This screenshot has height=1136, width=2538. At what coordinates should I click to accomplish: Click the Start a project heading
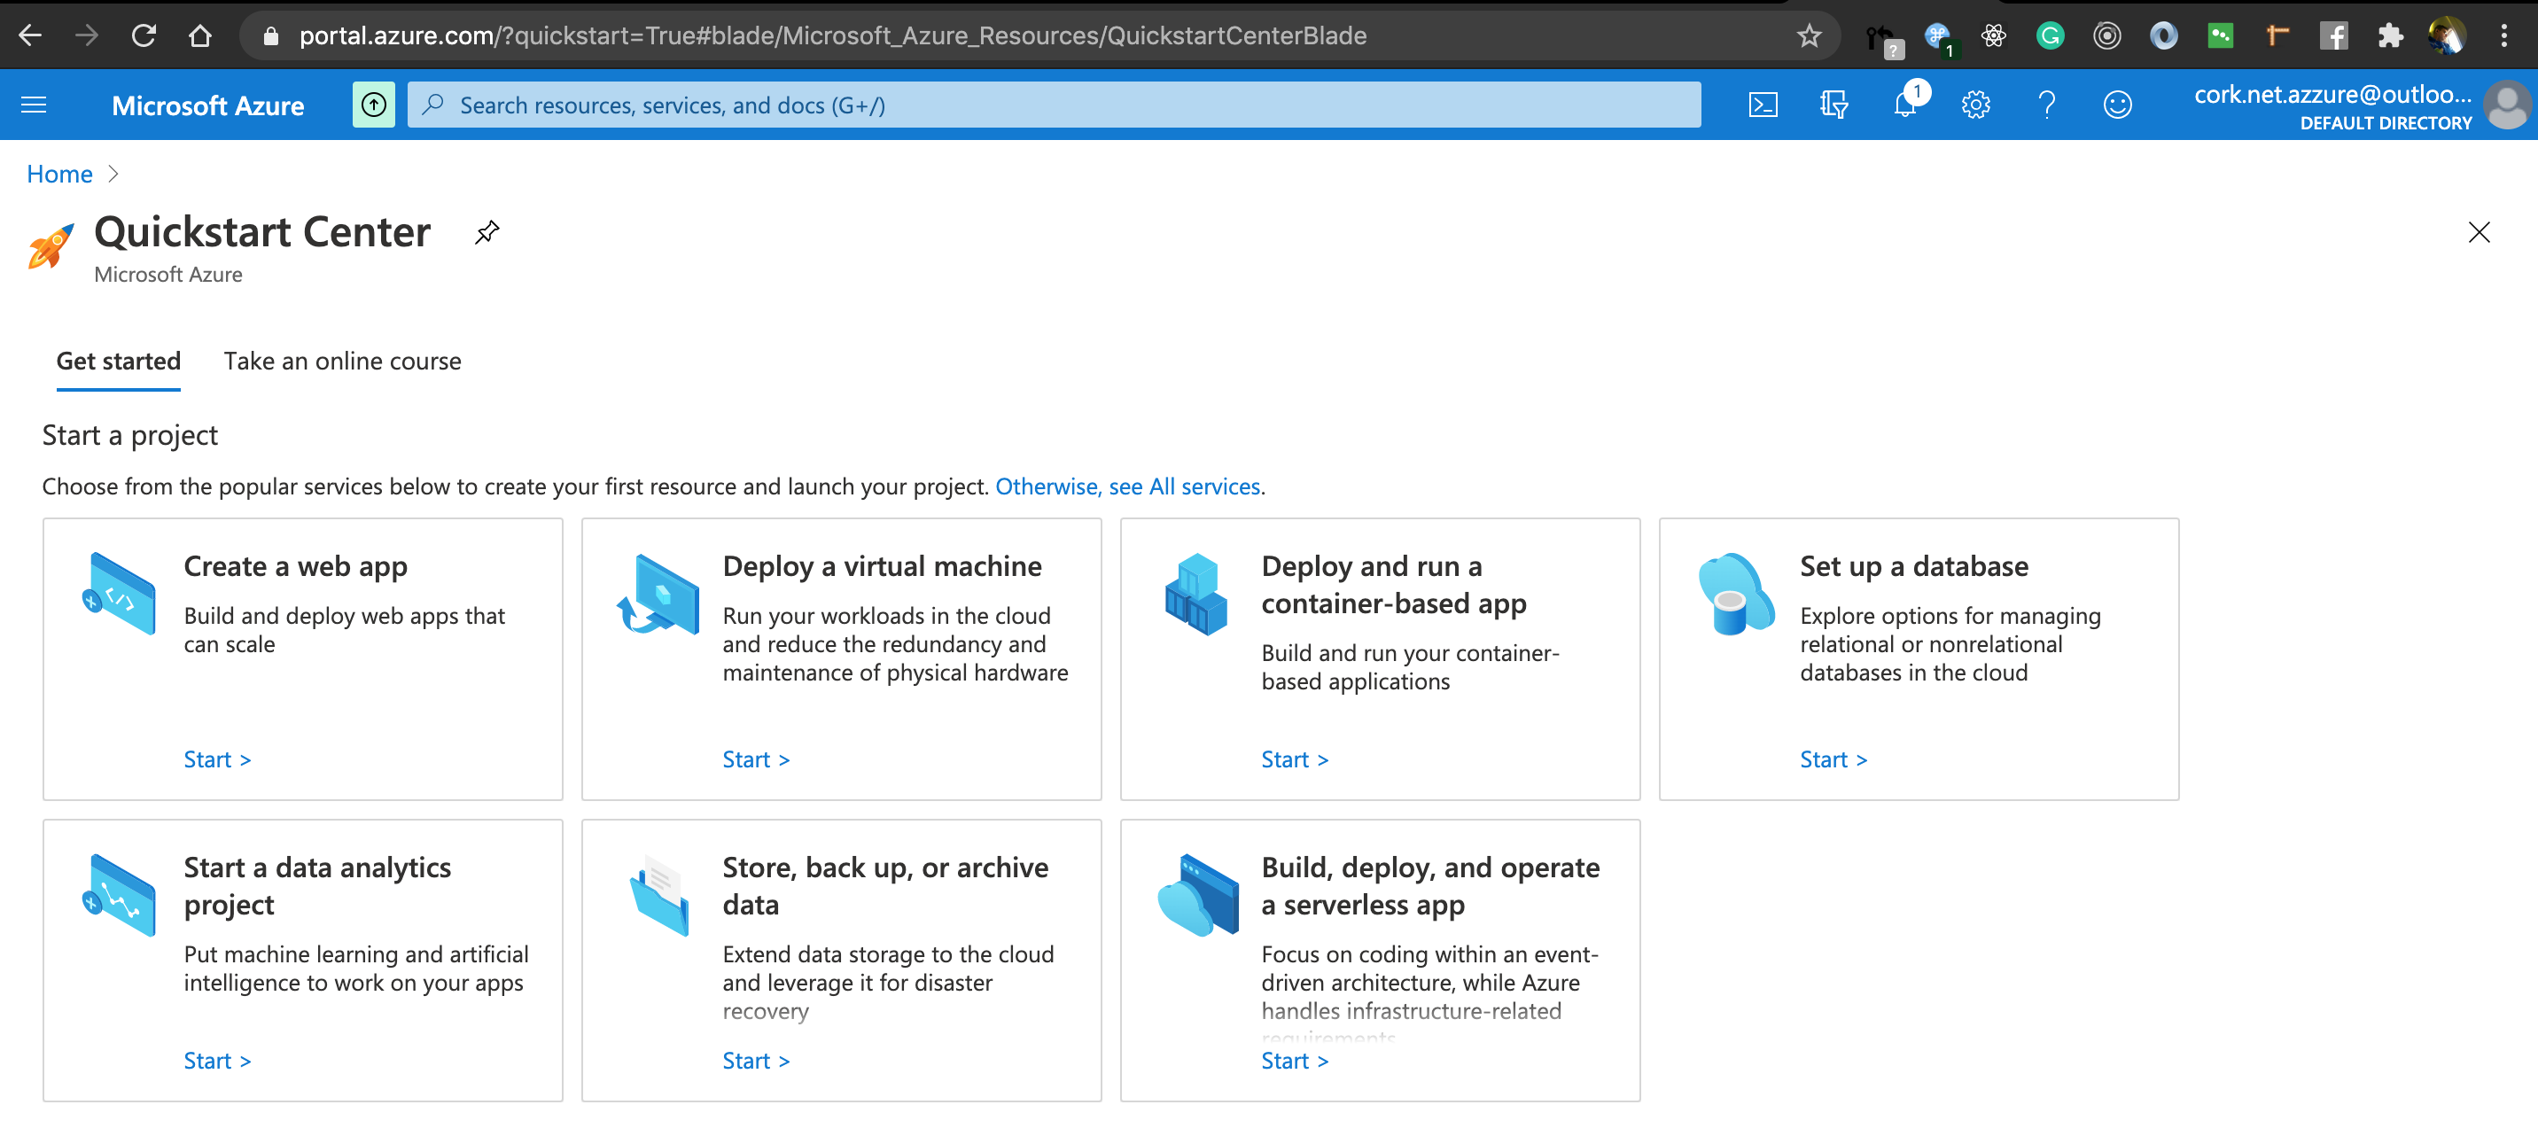tap(129, 434)
